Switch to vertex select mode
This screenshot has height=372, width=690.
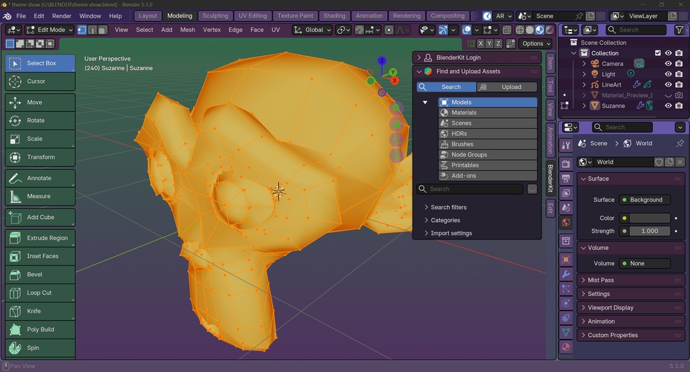point(82,30)
